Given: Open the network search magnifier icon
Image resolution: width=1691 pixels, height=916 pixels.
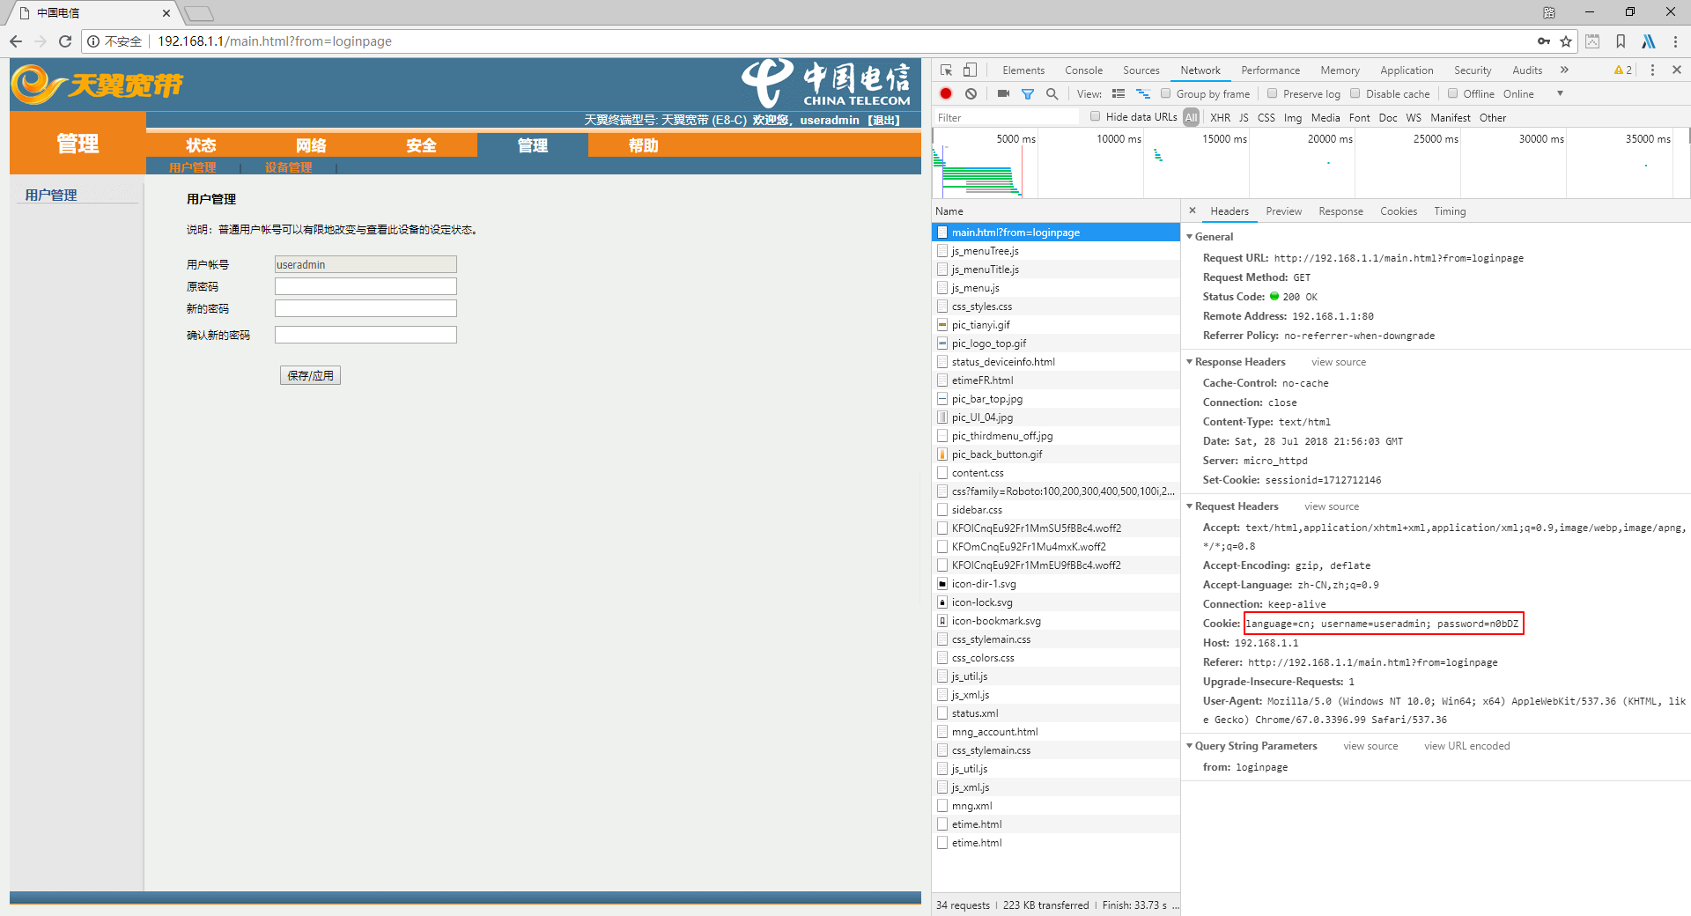Looking at the screenshot, I should pos(1052,93).
